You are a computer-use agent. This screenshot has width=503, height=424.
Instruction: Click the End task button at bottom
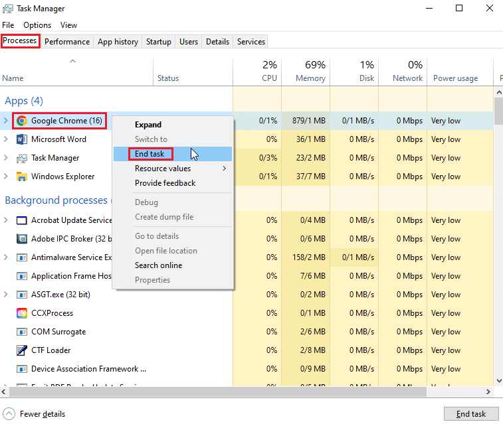tap(471, 414)
